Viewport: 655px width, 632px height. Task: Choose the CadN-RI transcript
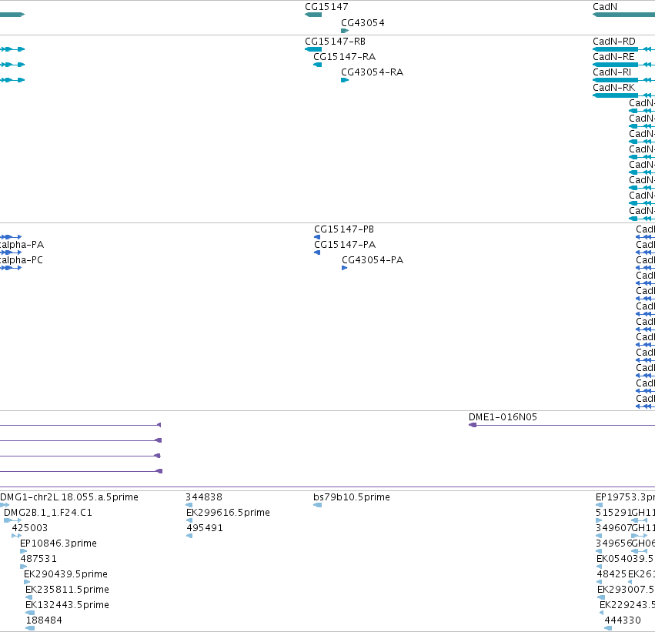612,72
